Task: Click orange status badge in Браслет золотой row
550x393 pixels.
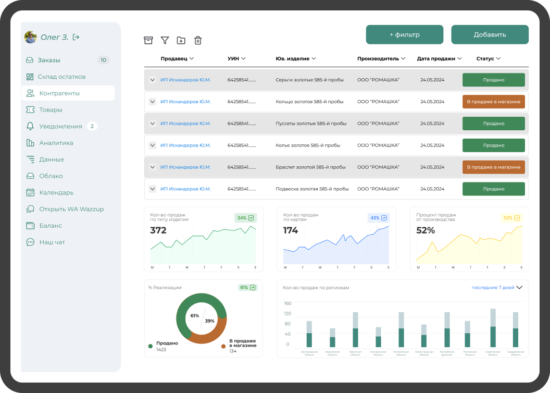Action: (x=493, y=167)
